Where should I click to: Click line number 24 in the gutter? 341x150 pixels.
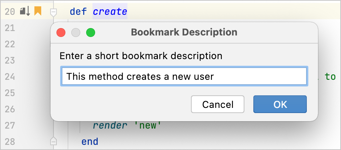point(10,76)
